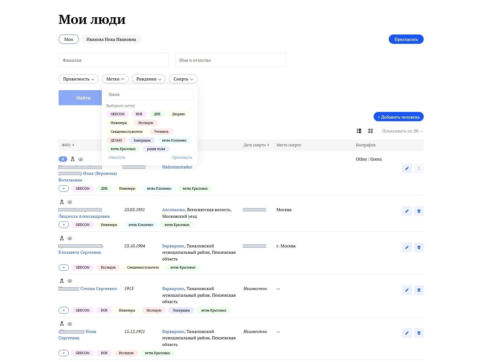Switch to list view icon
This screenshot has width=479, height=362.
(x=359, y=131)
